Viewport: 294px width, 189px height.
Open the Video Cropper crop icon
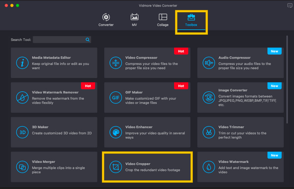(x=116, y=167)
